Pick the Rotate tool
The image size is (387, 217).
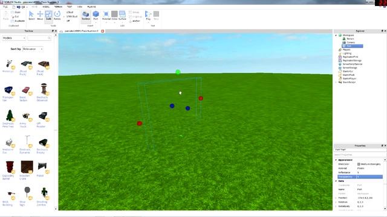pyautogui.click(x=57, y=16)
